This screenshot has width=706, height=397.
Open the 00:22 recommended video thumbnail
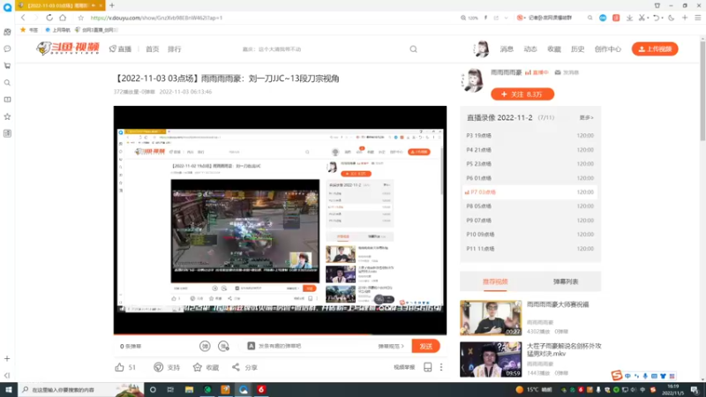pyautogui.click(x=491, y=318)
